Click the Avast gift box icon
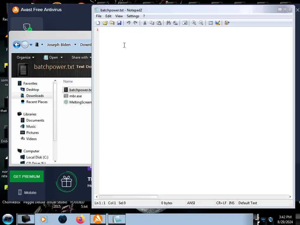The image size is (300, 225). pyautogui.click(x=67, y=182)
